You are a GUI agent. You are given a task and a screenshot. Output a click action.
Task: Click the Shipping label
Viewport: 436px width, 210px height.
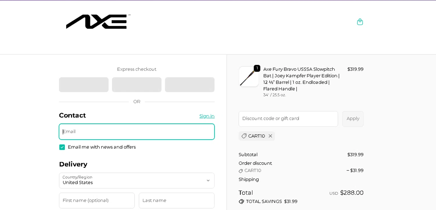point(249,179)
